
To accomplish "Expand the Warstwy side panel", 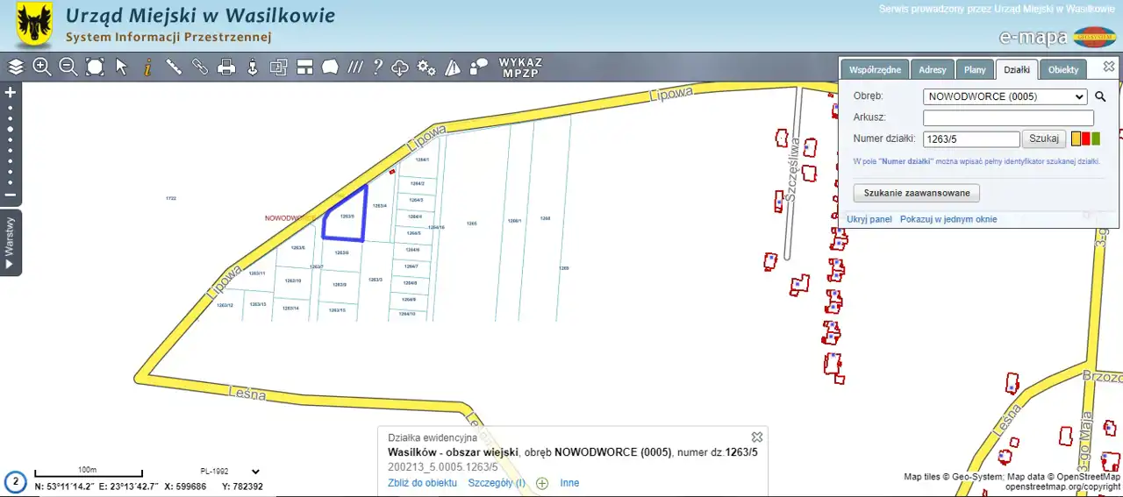I will point(11,243).
